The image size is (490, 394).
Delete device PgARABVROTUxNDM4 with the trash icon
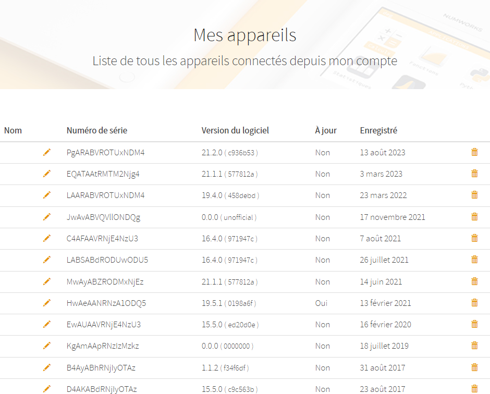coord(474,152)
